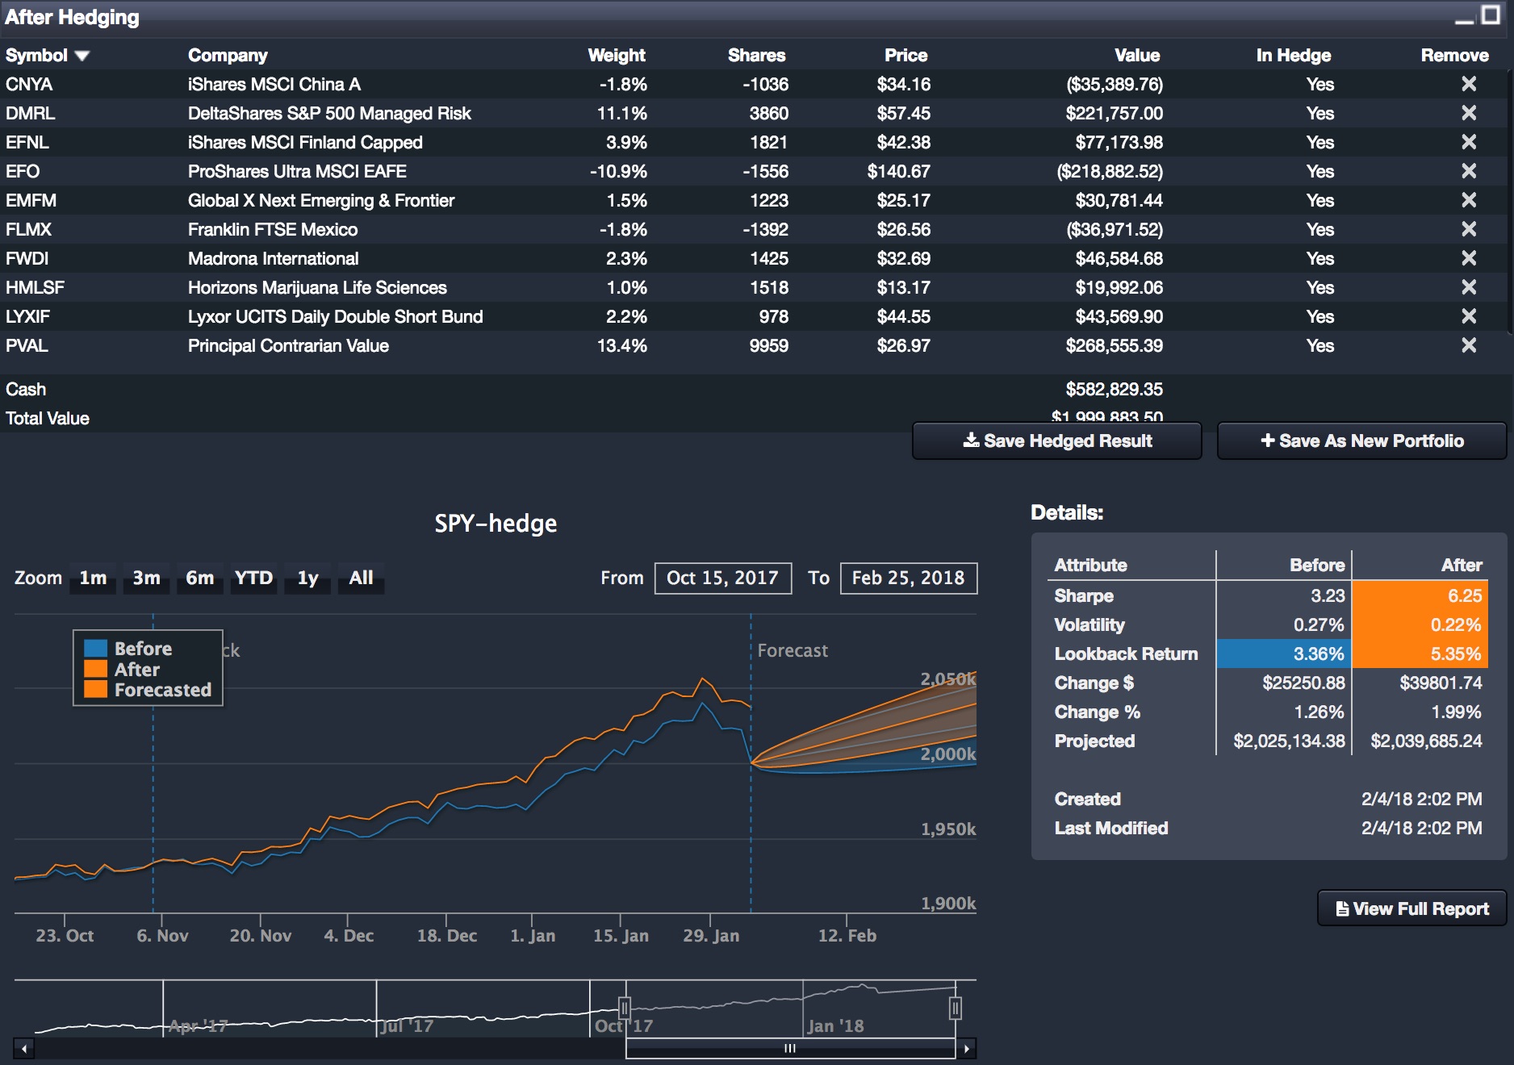Image resolution: width=1514 pixels, height=1065 pixels.
Task: Toggle In Hedge status for HMLSF
Action: point(1320,287)
